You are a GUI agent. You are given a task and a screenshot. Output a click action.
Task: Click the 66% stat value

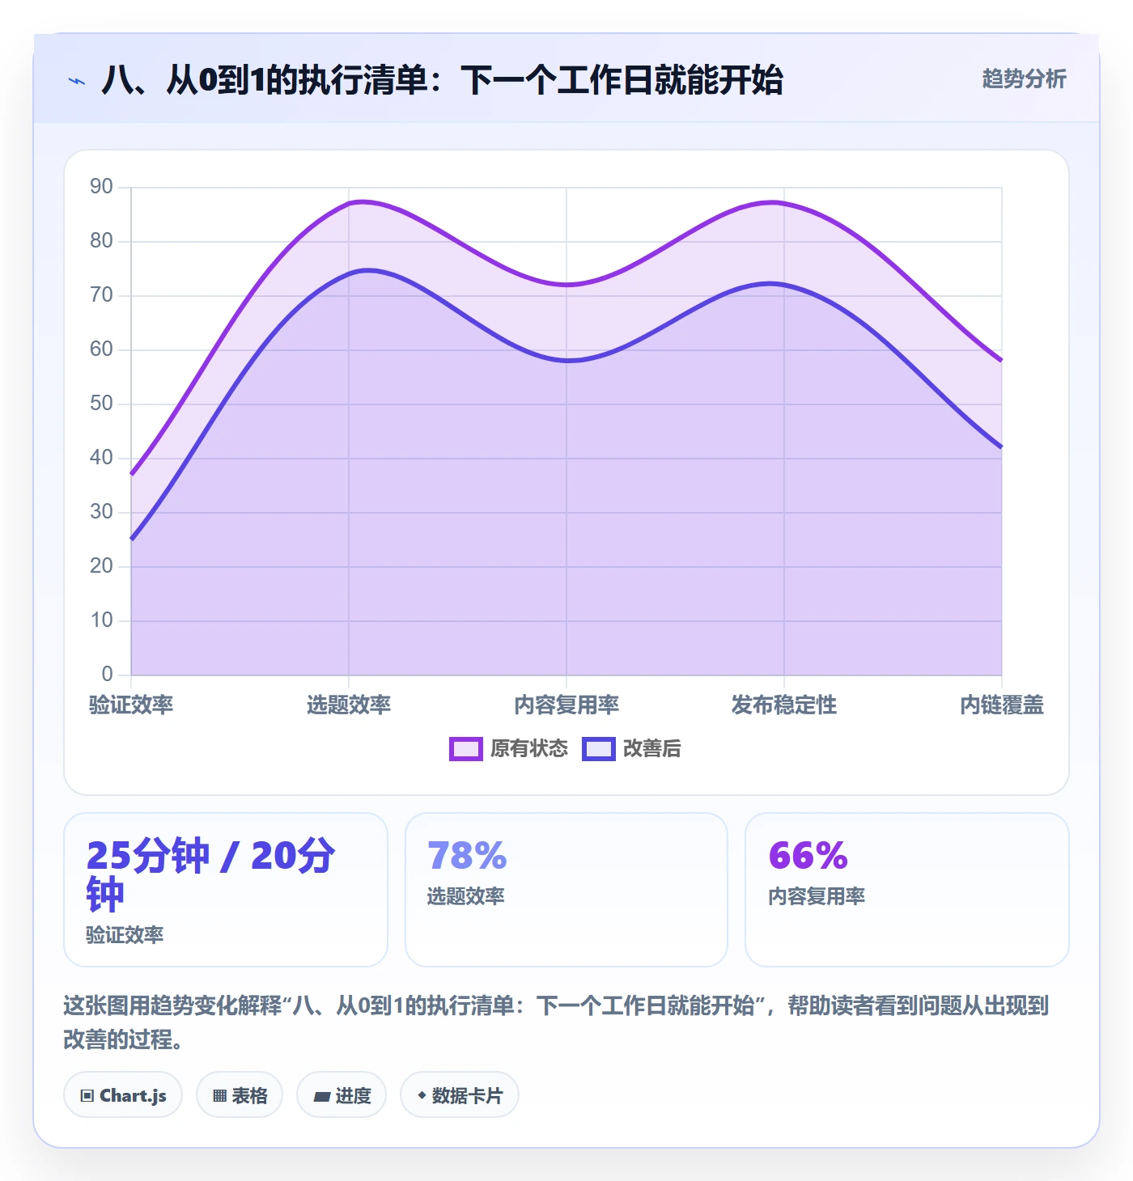tap(808, 856)
